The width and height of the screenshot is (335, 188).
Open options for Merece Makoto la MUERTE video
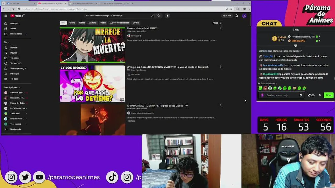pyautogui.click(x=221, y=28)
